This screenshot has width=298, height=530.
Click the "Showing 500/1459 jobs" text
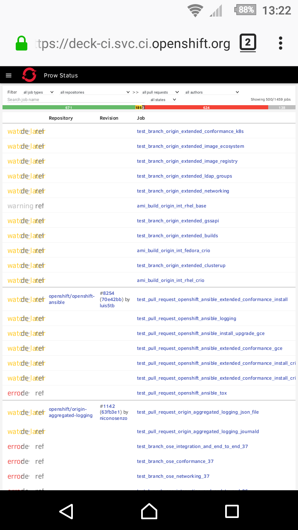[271, 100]
